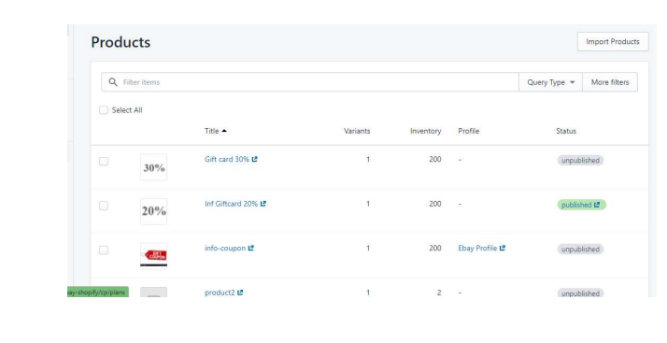Image resolution: width=667 pixels, height=343 pixels.
Task: Click the 30% gift card thumbnail
Action: point(153,167)
